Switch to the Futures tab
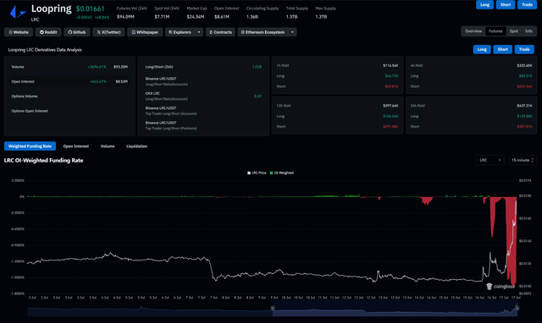Screen dimensions: 542x323 click(495, 31)
